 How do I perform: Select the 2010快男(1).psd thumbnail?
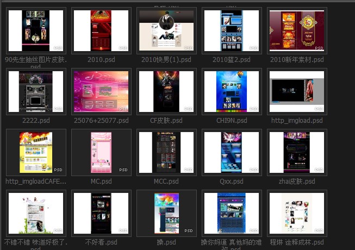166,30
